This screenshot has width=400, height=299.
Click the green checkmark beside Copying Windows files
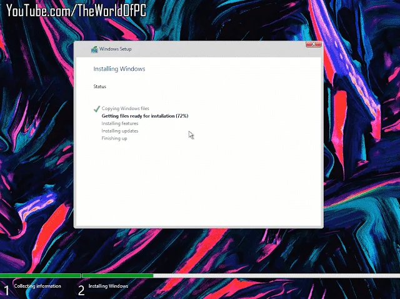click(97, 109)
